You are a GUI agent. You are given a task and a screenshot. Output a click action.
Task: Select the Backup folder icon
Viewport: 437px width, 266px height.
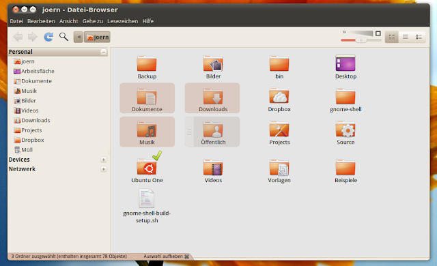tap(147, 63)
